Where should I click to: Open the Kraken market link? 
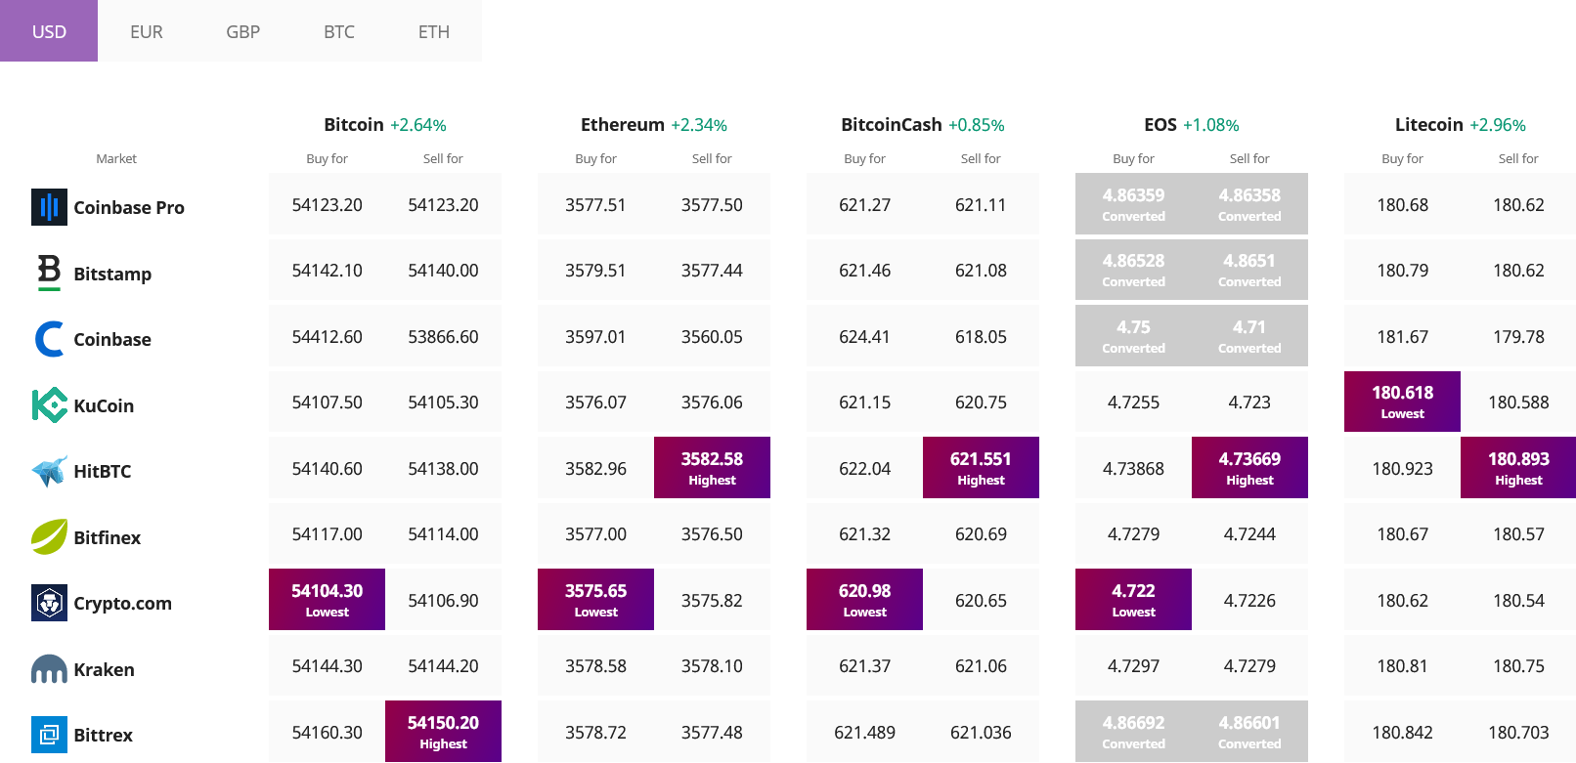tap(104, 669)
